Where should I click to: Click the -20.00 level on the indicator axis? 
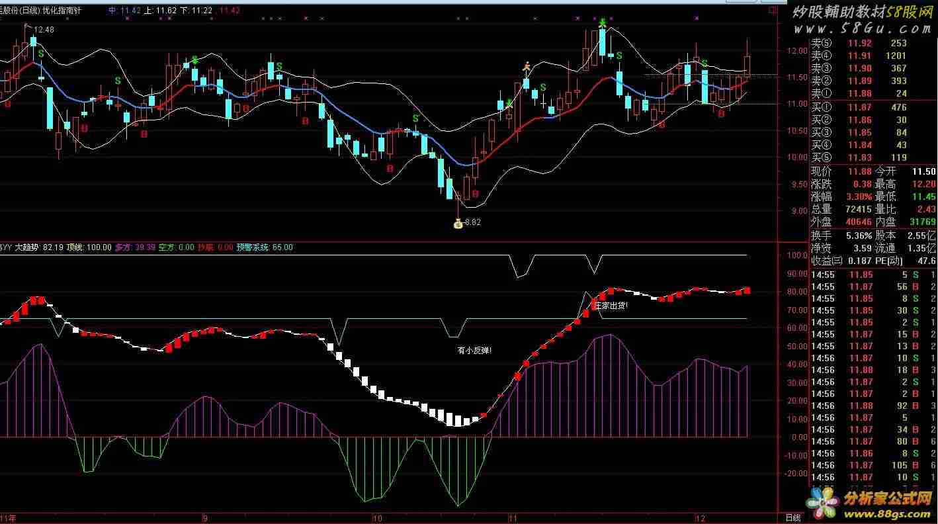(796, 474)
